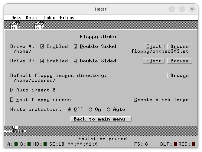Click the Emulation paused status message
Image resolution: width=202 pixels, height=152 pixels.
103,139
